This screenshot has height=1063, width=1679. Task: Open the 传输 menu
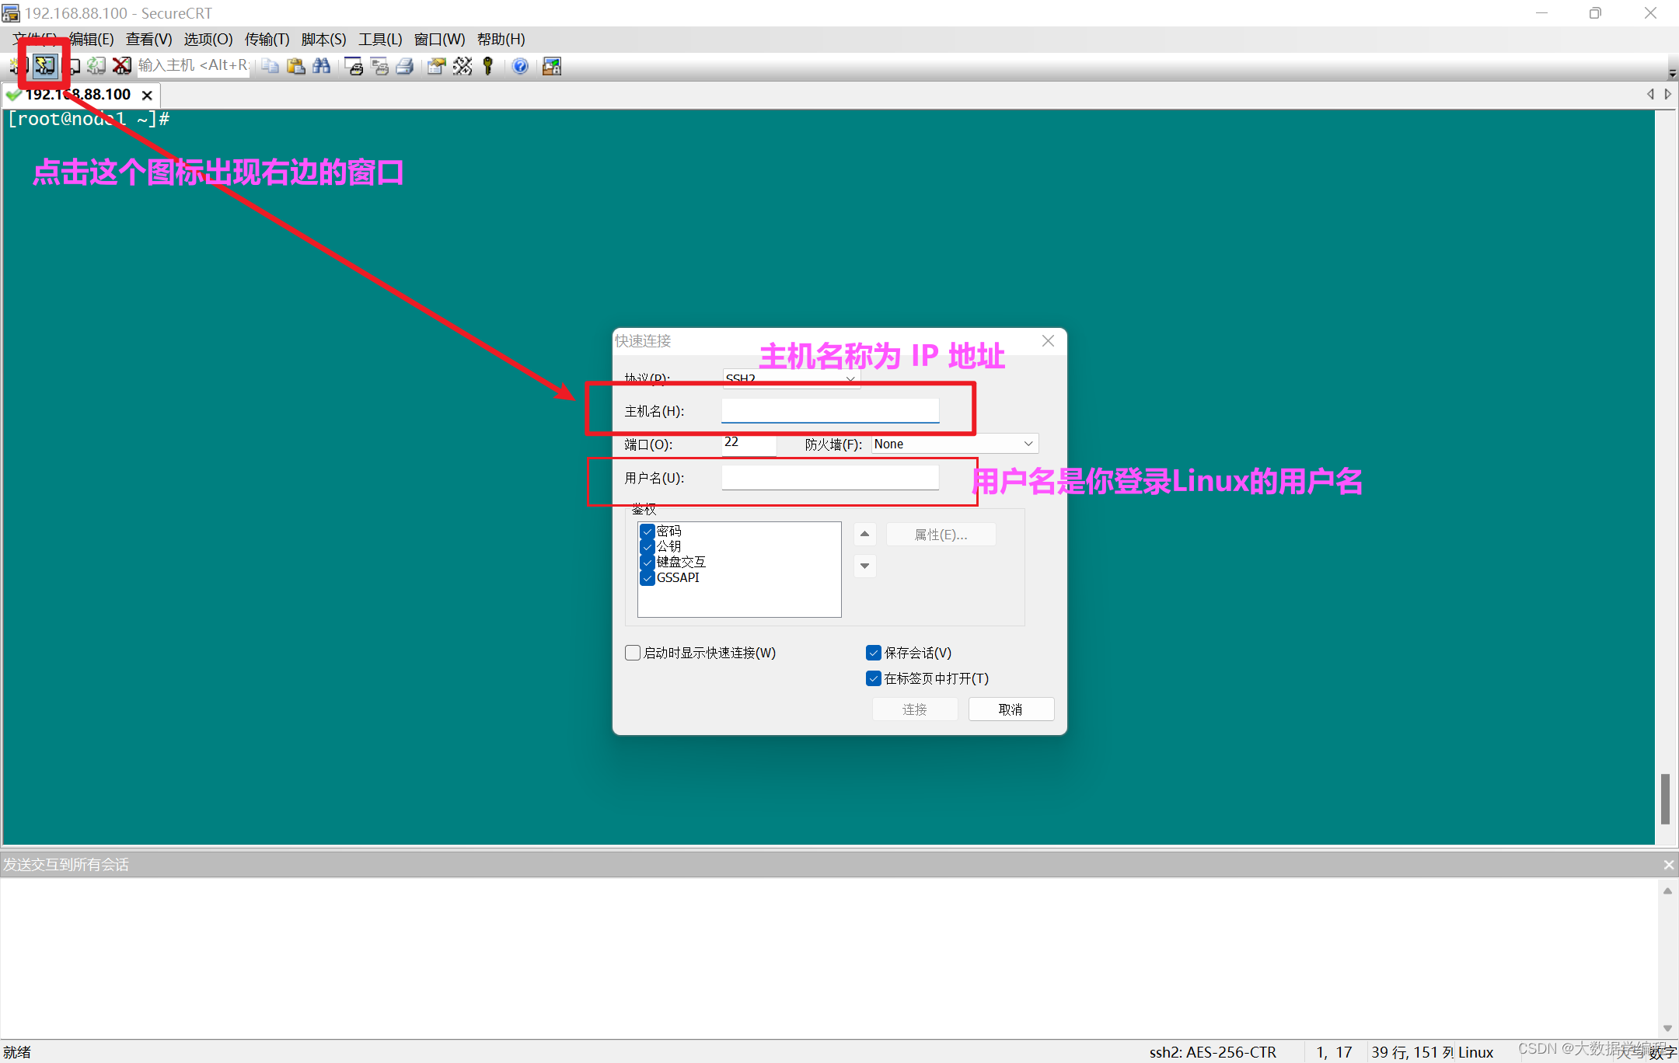click(x=267, y=39)
